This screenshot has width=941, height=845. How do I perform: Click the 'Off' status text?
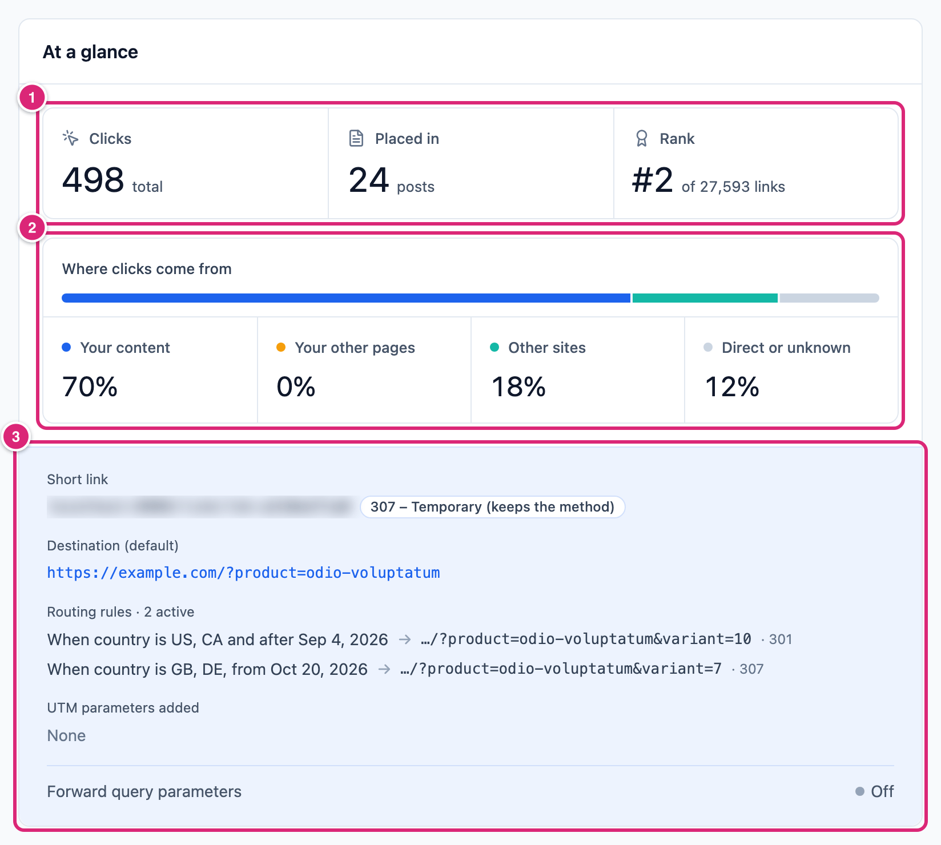pyautogui.click(x=882, y=791)
